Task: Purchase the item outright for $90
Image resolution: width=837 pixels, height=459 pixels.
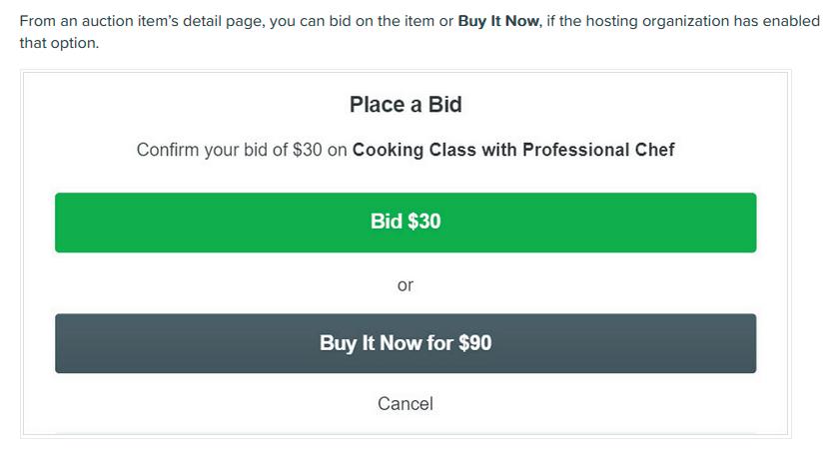Action: coord(406,343)
